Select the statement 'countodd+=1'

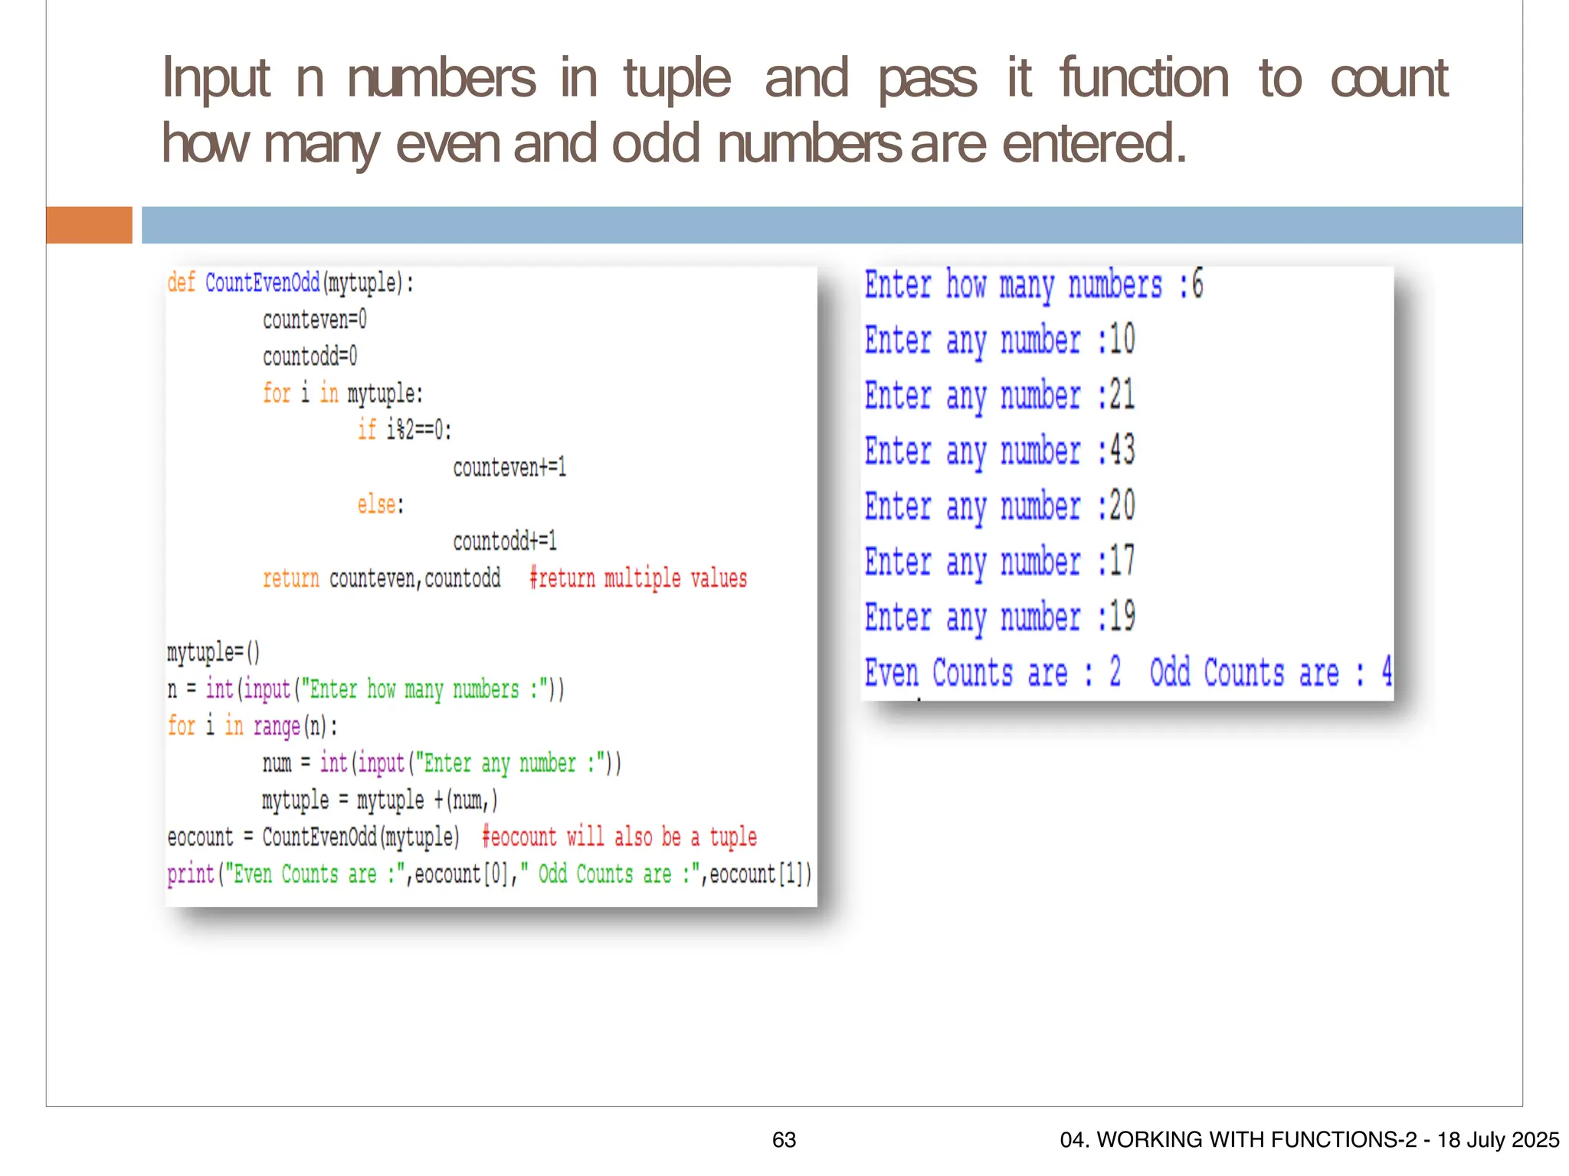tap(505, 541)
